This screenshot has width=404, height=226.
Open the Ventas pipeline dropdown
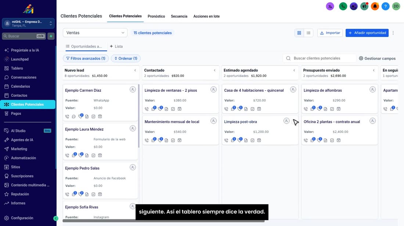[95, 33]
